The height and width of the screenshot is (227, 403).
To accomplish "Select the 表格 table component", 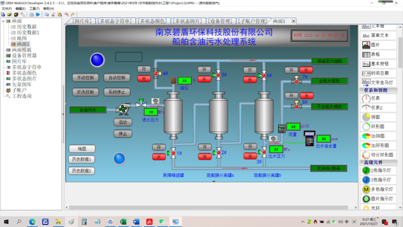I will point(378,54).
